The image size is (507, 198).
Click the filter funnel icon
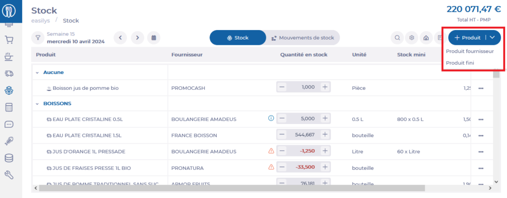(38, 38)
